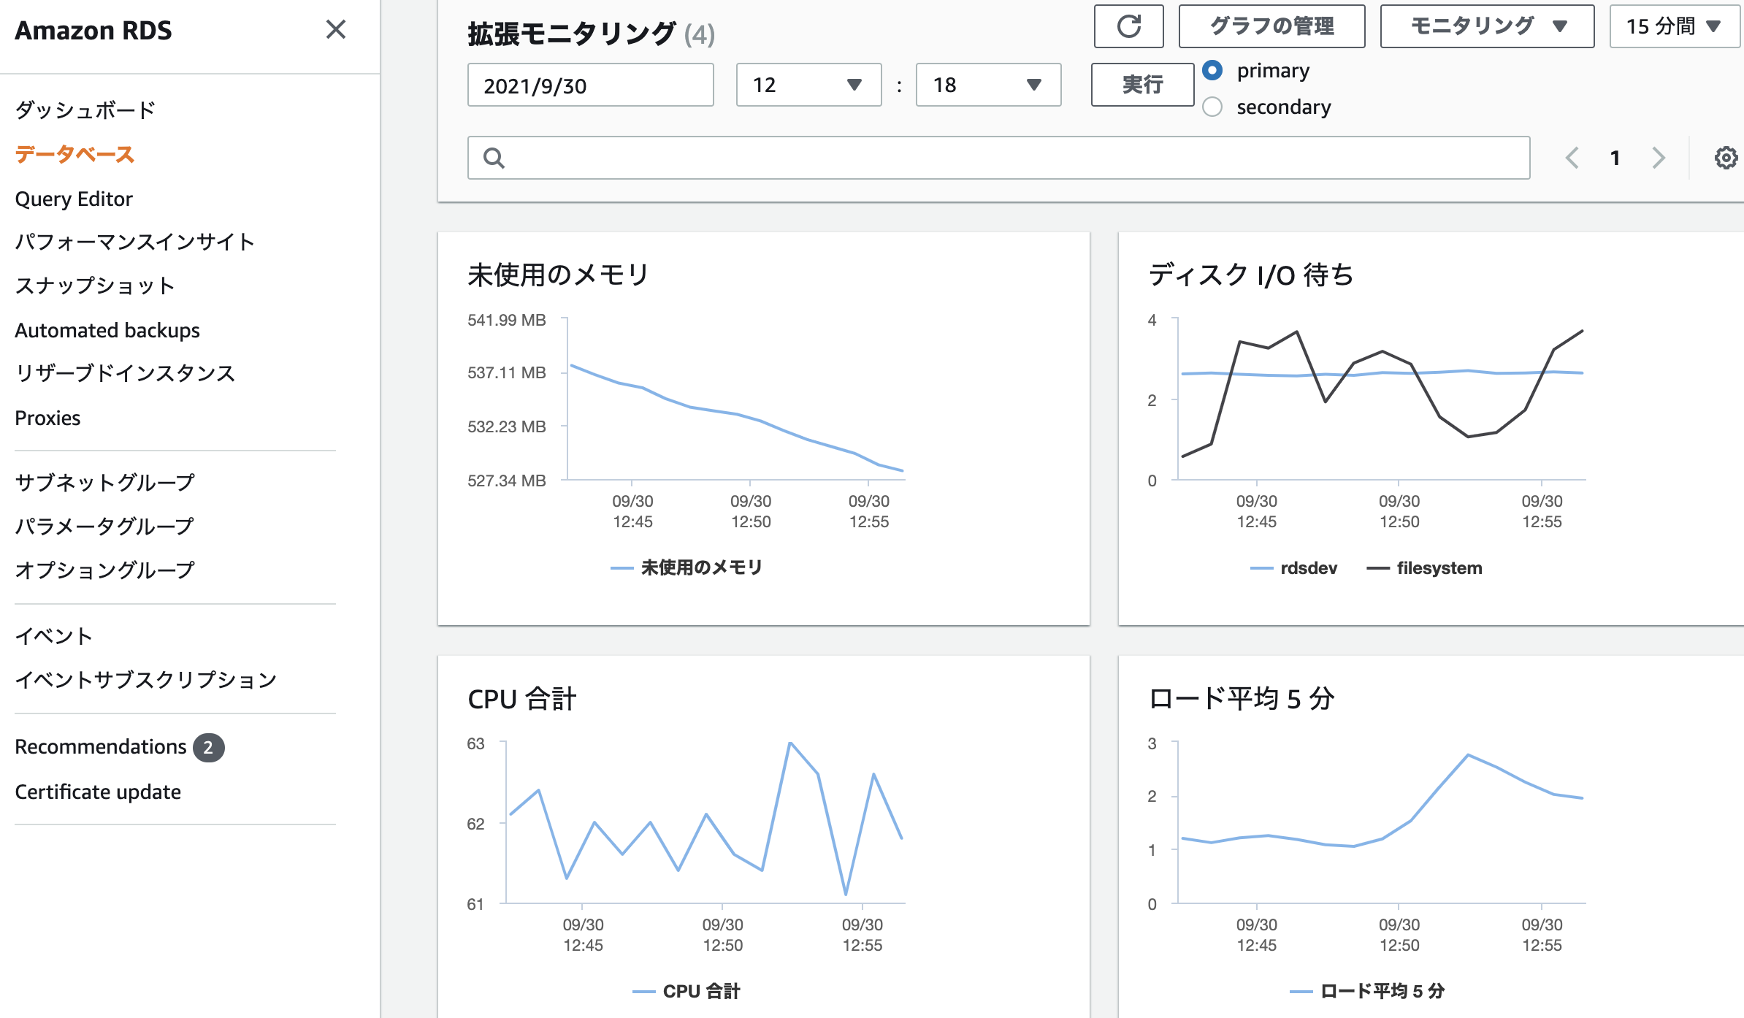Navigate to スナップショット in sidebar
Screen dimensions: 1744x1018
[95, 286]
